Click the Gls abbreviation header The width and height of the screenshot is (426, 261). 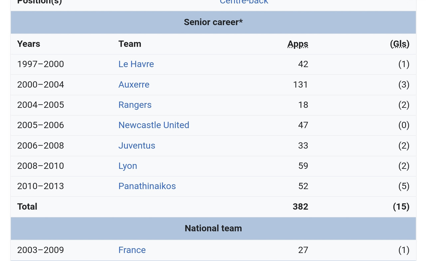click(x=400, y=44)
